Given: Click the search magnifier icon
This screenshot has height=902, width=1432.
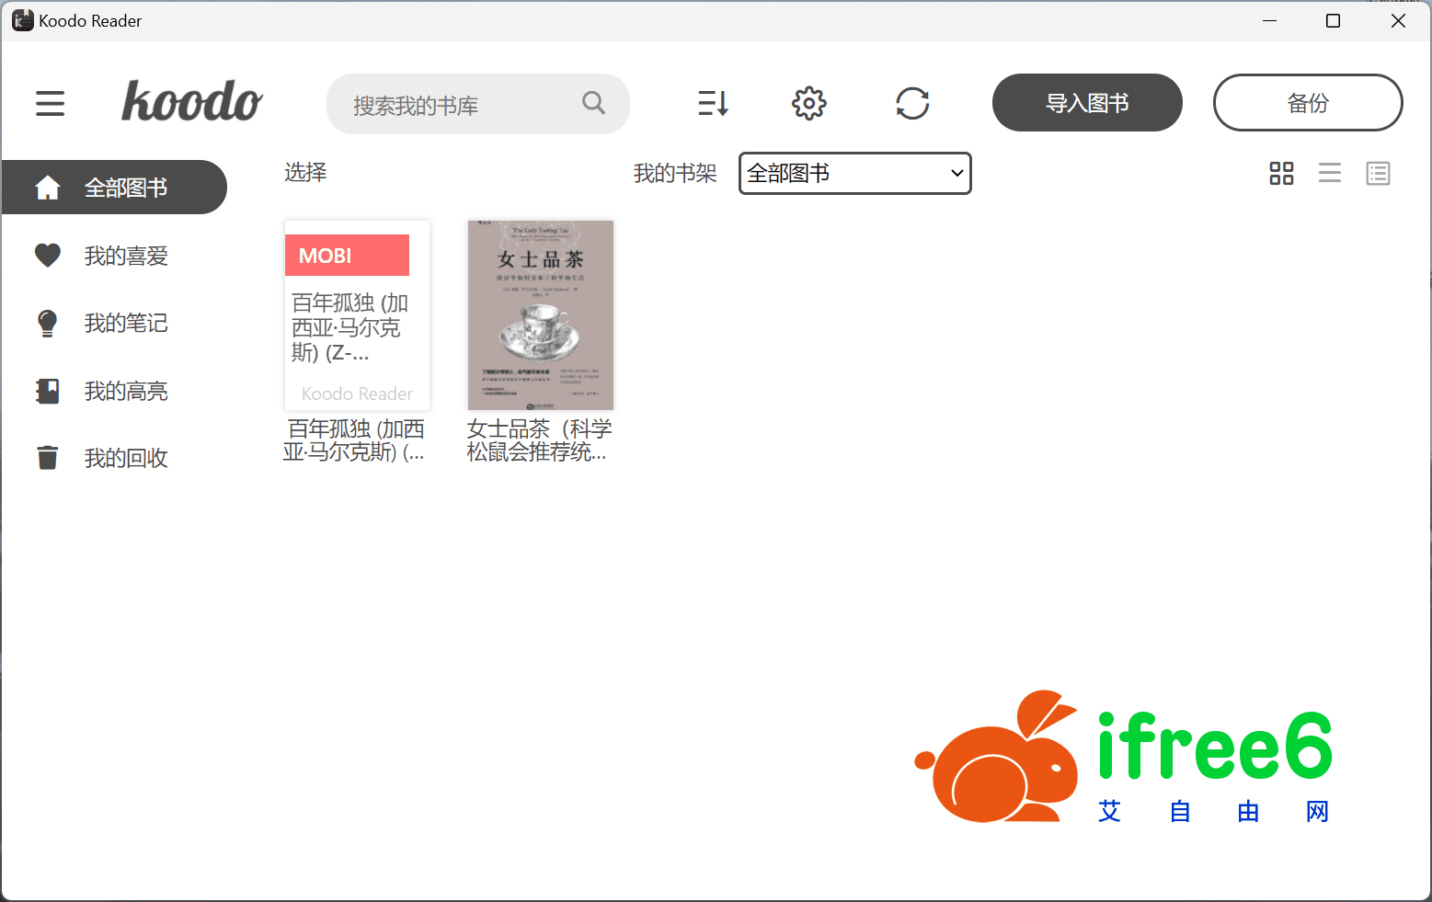Looking at the screenshot, I should coord(593,103).
